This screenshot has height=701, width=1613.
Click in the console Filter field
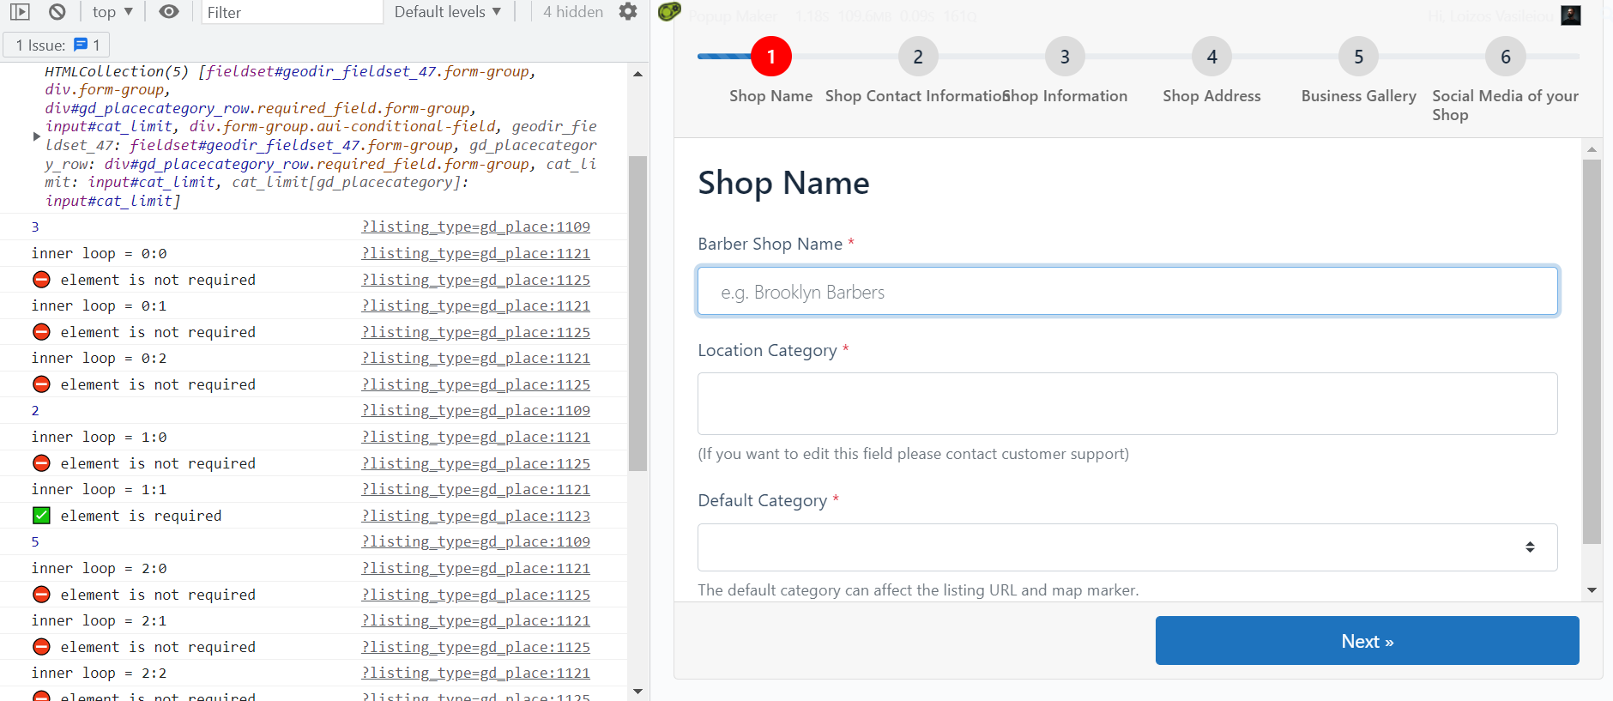click(x=292, y=12)
